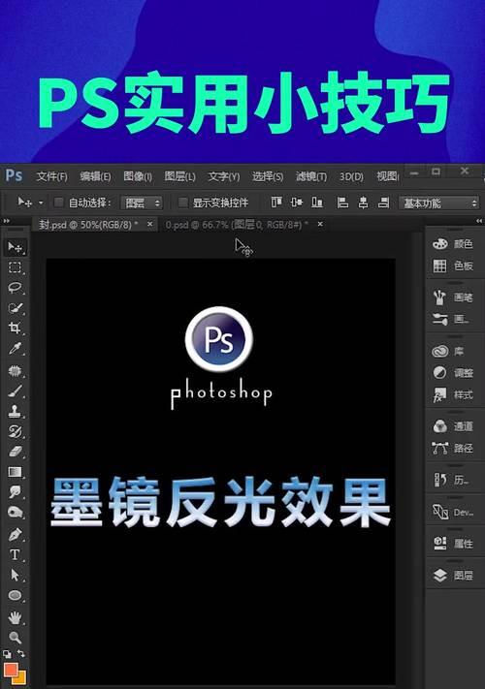Open the Move tool preset picker arrow
Image resolution: width=485 pixels, height=689 pixels.
[x=41, y=203]
